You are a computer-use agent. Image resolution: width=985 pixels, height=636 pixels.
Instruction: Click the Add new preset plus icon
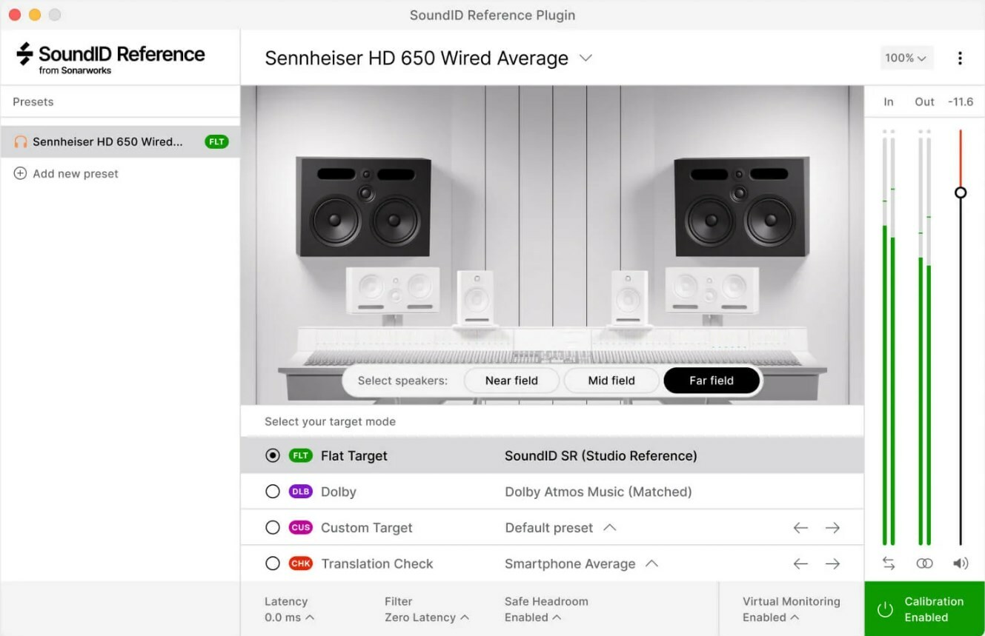click(x=21, y=174)
